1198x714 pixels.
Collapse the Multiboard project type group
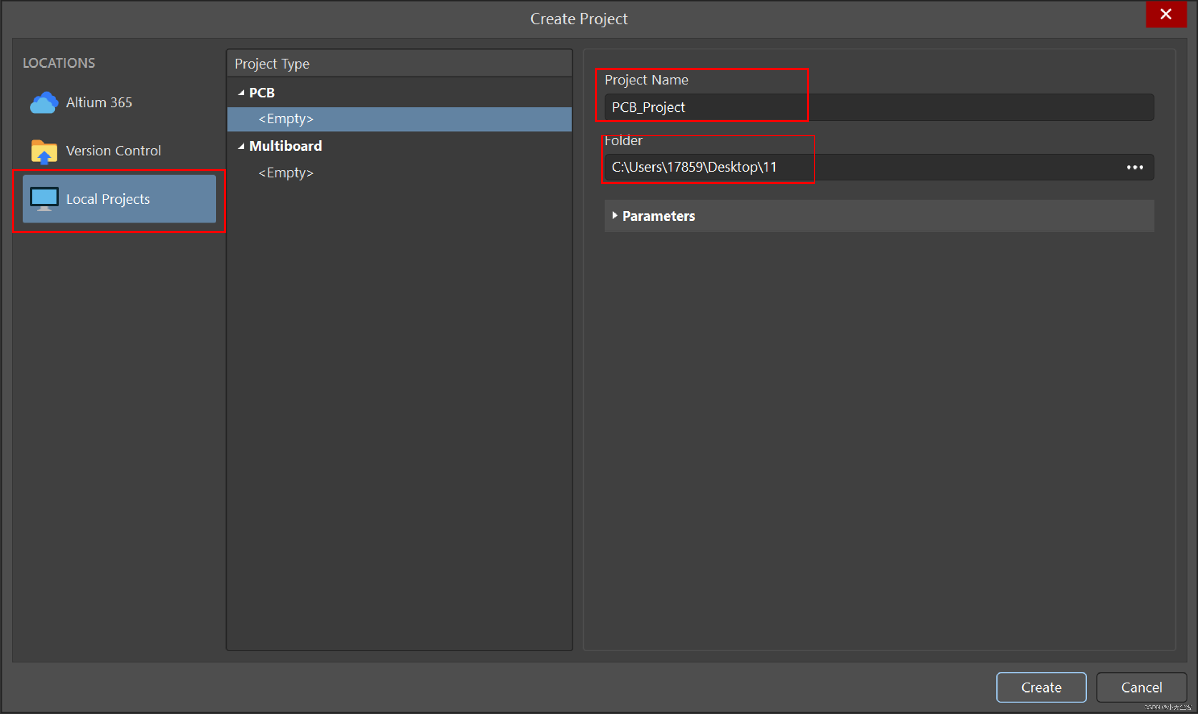242,146
